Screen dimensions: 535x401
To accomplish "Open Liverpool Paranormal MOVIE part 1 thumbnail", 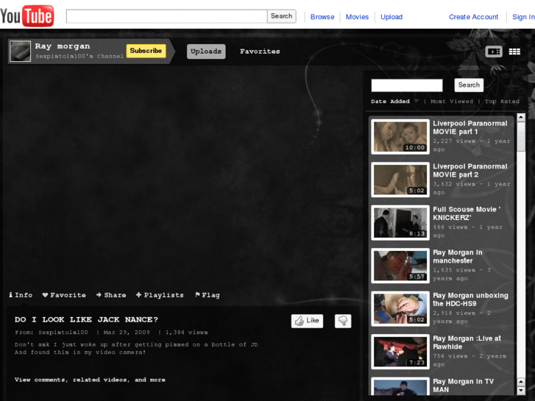I will click(400, 137).
